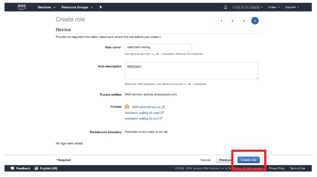Click the trusted entity text lambda.amazonaws.com

(160, 95)
